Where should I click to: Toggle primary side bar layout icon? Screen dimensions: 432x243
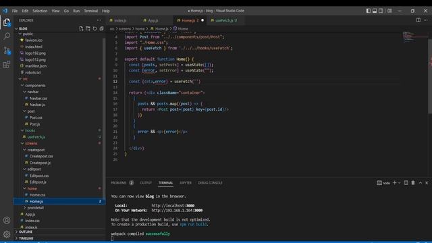click(x=369, y=11)
